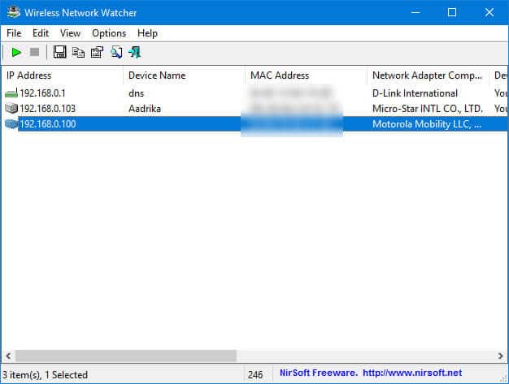The height and width of the screenshot is (384, 509).
Task: Copy selected items using the toolbar copy icon
Action: 78,52
